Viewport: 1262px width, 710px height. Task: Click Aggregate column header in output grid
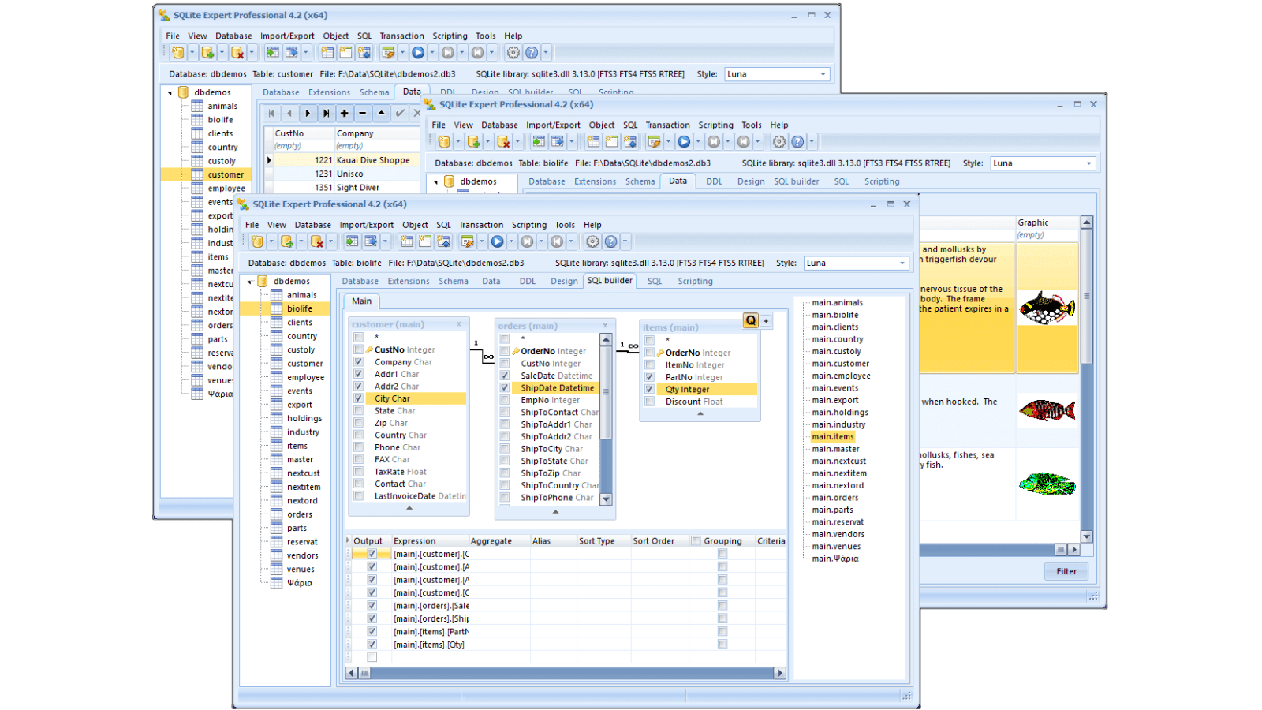(491, 541)
